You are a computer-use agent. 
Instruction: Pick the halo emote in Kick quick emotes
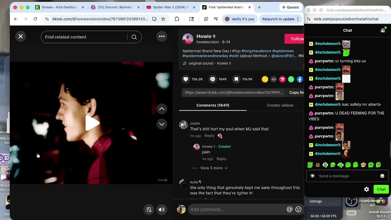[x=310, y=165]
